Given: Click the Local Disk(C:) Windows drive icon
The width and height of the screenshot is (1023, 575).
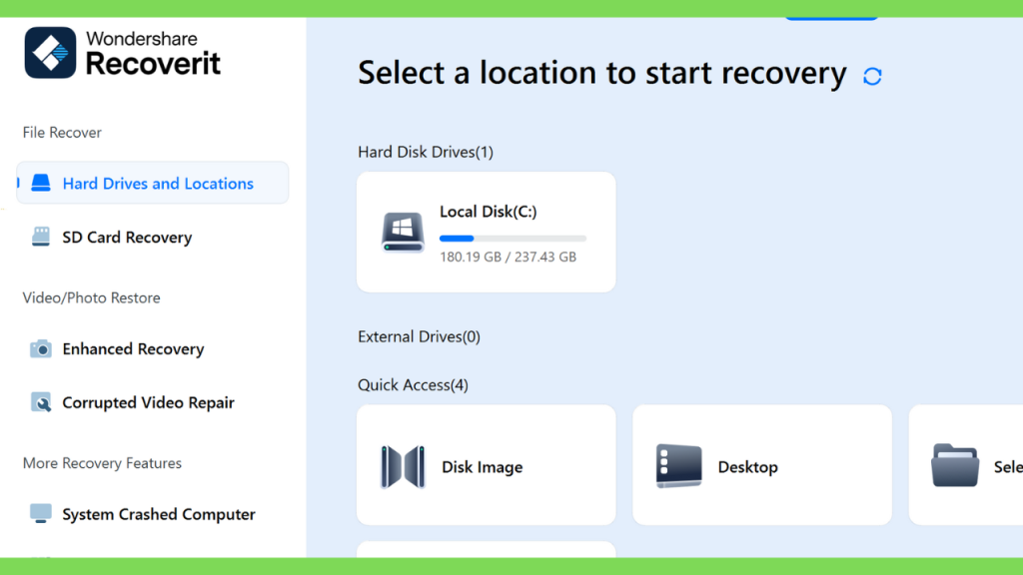Looking at the screenshot, I should click(403, 232).
